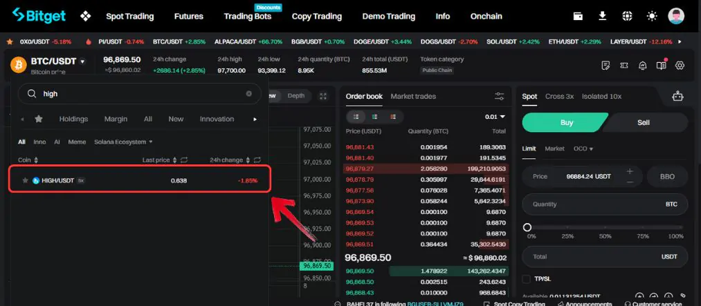Select the Meme filter tab
The width and height of the screenshot is (701, 306).
tap(77, 142)
